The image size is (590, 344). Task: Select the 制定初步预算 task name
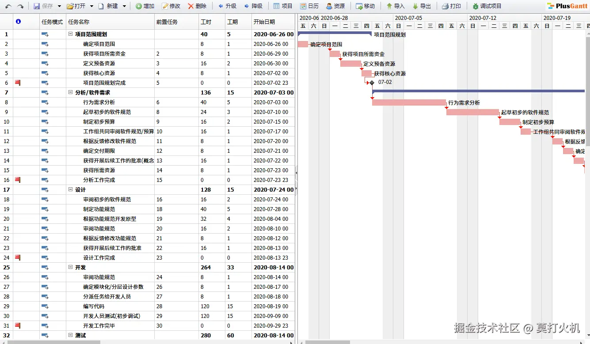coord(99,121)
